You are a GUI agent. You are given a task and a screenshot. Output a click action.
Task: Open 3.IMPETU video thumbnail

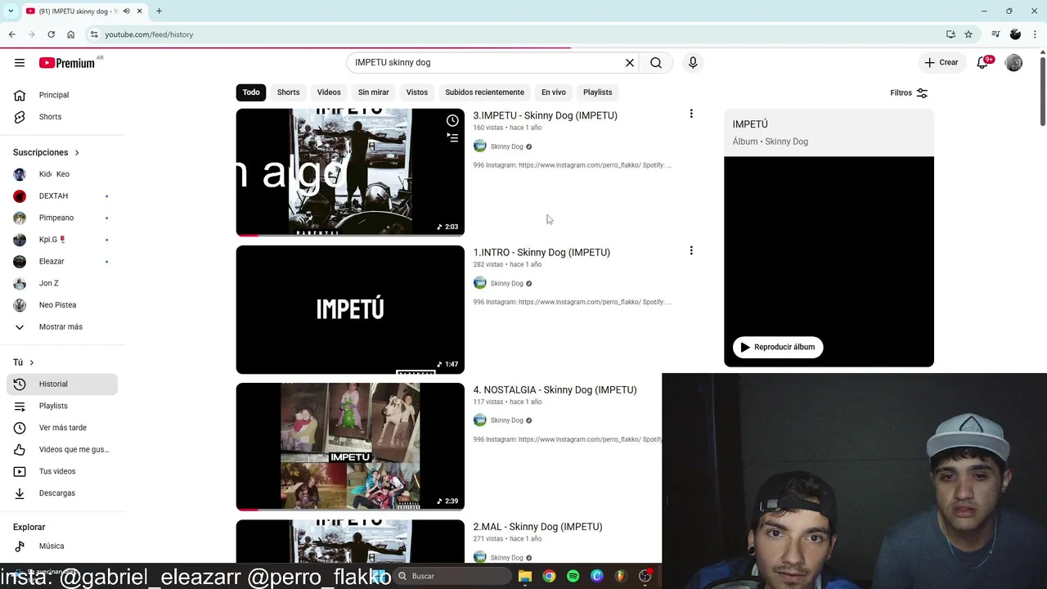350,173
